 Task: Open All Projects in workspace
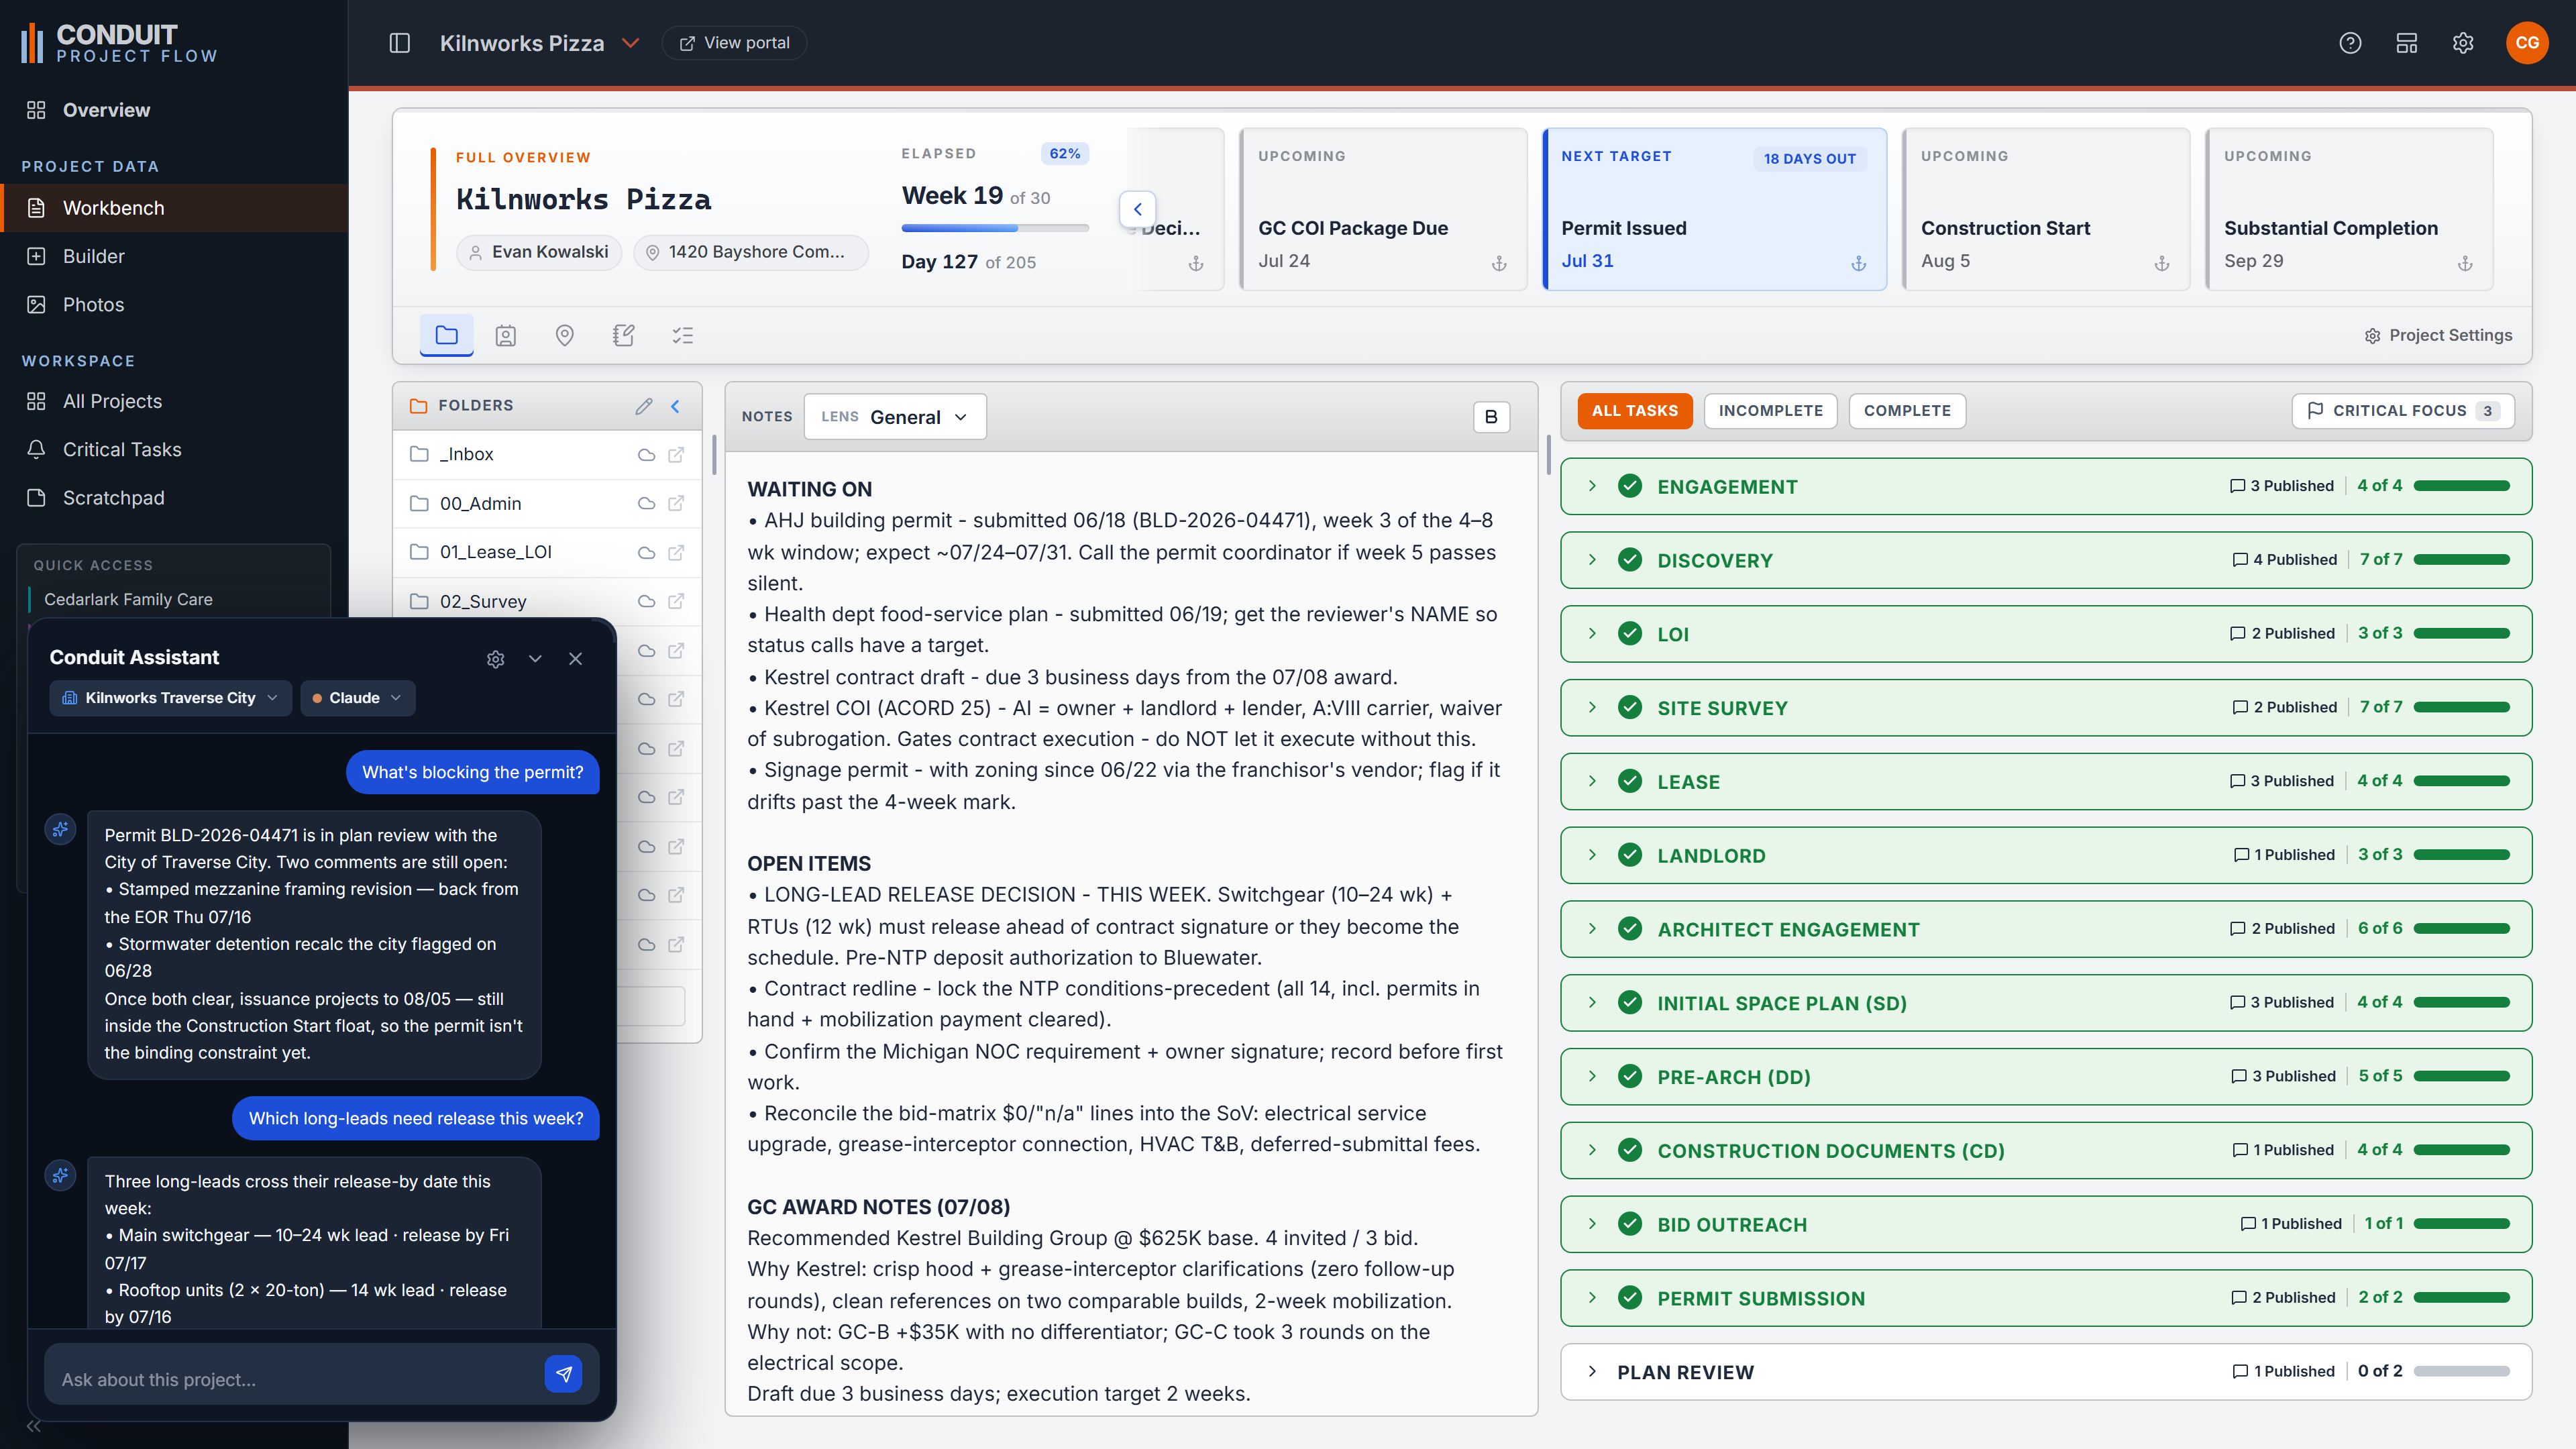pyautogui.click(x=174, y=401)
